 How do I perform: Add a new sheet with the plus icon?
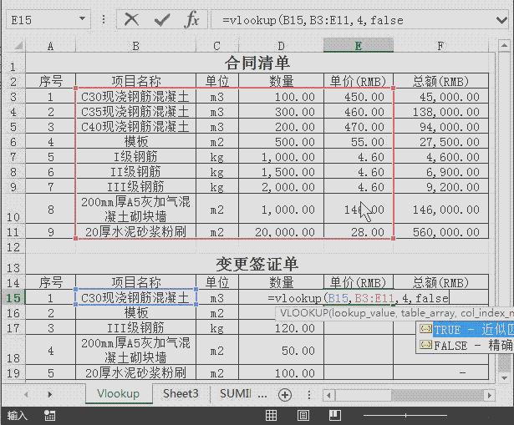point(285,395)
